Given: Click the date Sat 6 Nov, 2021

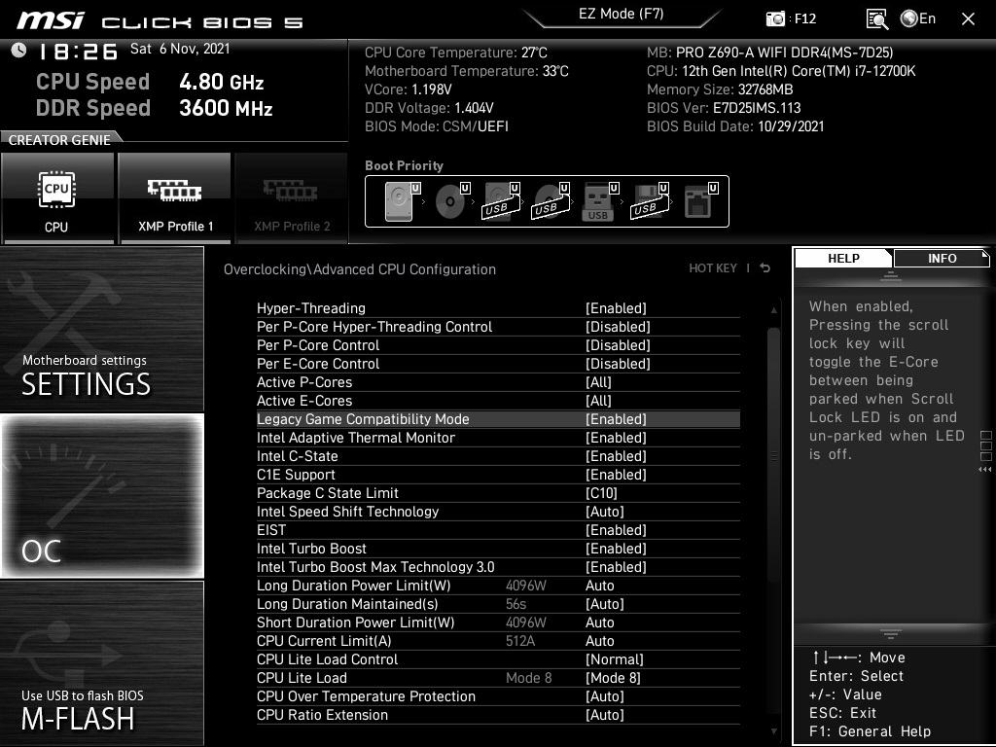Looking at the screenshot, I should [180, 49].
